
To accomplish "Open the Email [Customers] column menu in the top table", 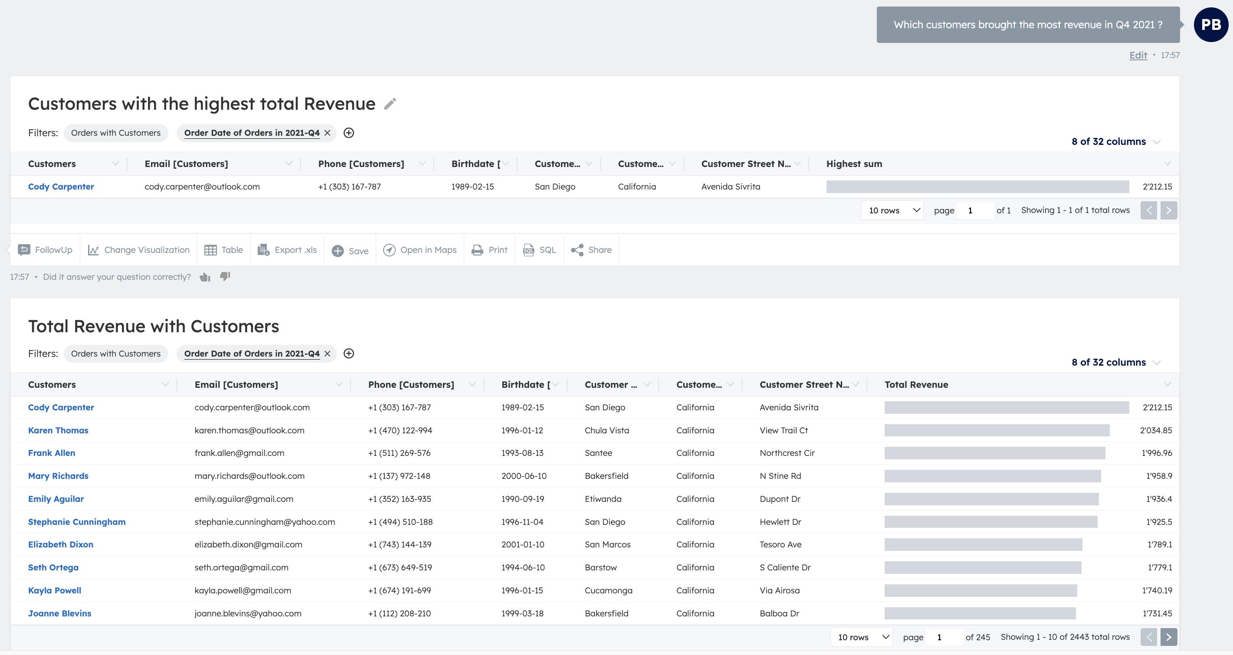I will pyautogui.click(x=289, y=164).
